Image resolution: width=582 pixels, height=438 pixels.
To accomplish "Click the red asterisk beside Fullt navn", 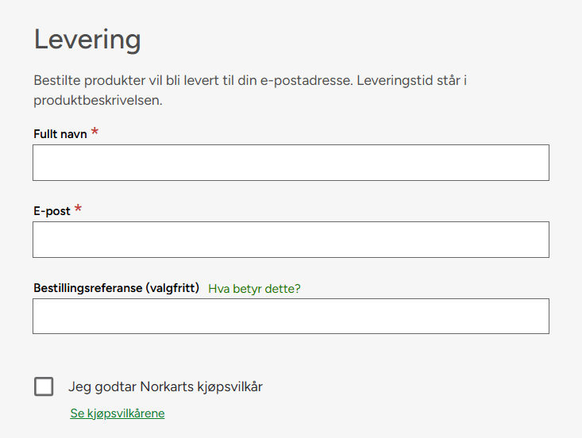I will click(95, 133).
